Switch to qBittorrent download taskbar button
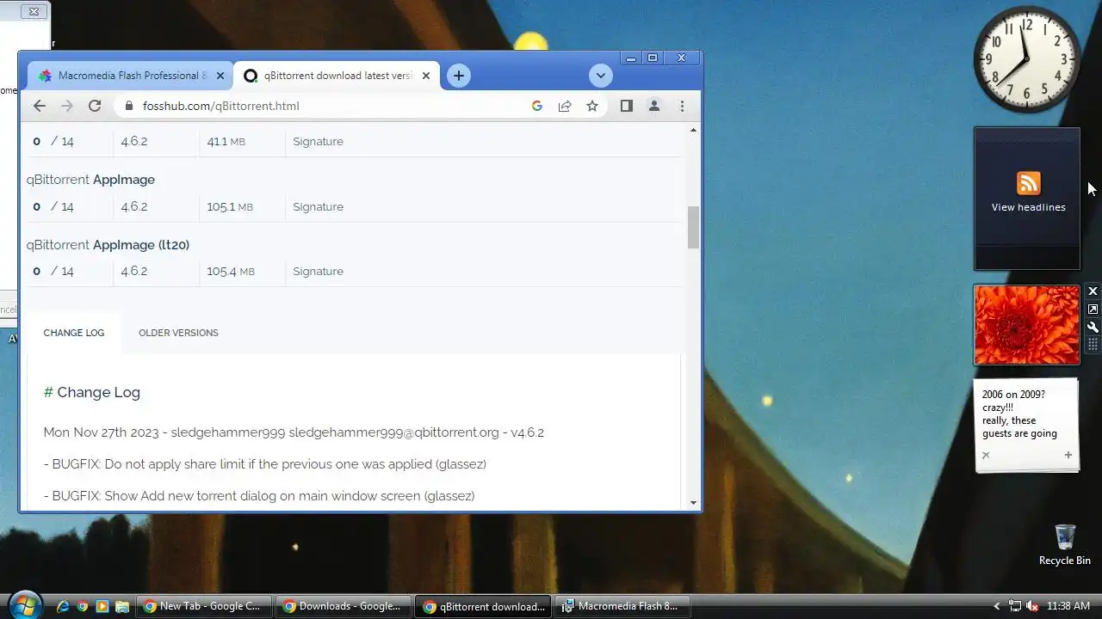This screenshot has height=619, width=1102. pos(483,606)
